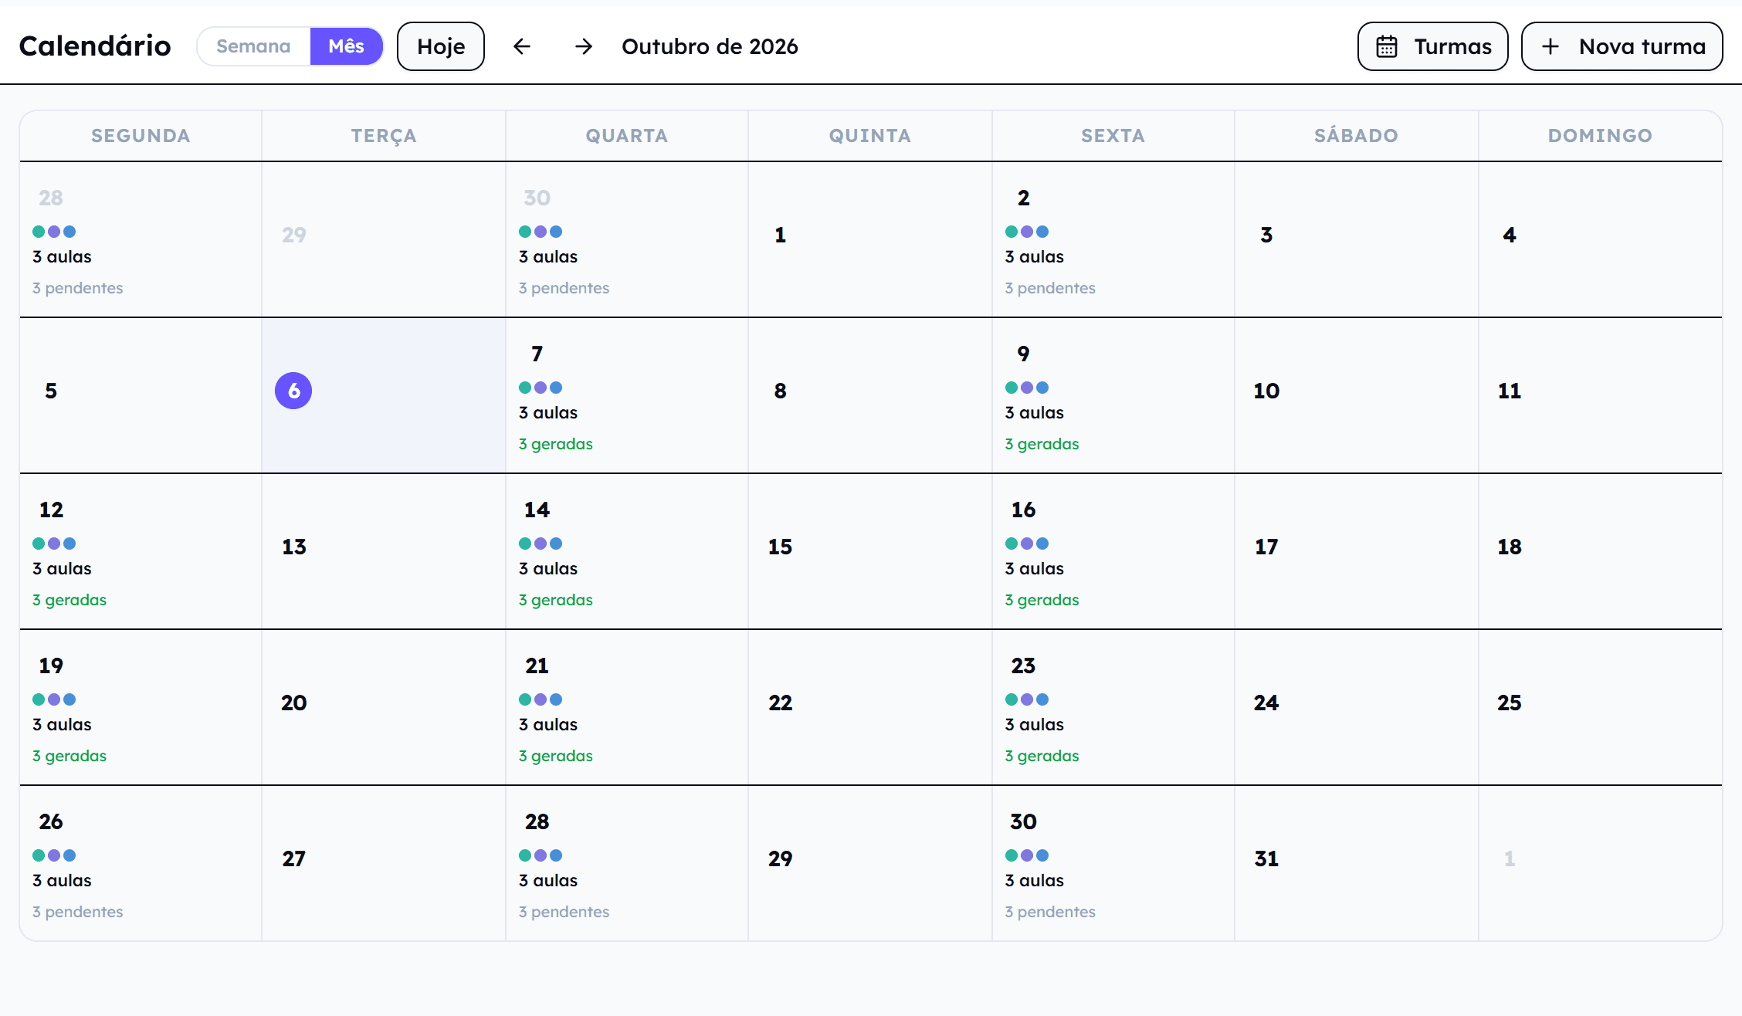Click the Outubro de 2026 month label
Screen dimensions: 1742x1016
click(710, 46)
